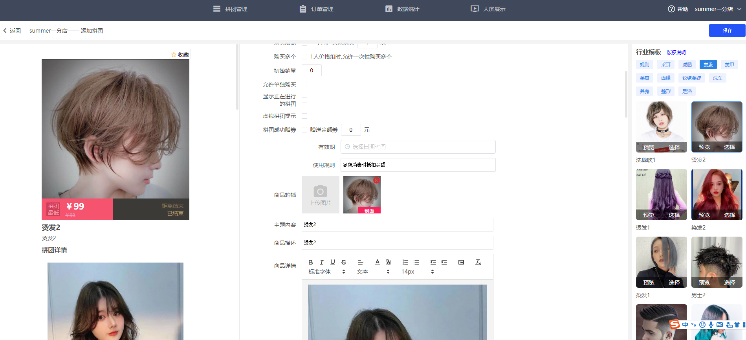The image size is (746, 340).
Task: Select the 整形 template category
Action: (666, 92)
